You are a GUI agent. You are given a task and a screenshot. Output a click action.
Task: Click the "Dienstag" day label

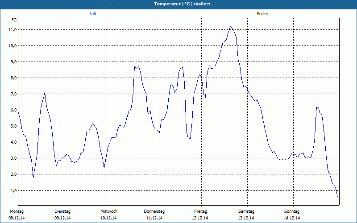(62, 211)
